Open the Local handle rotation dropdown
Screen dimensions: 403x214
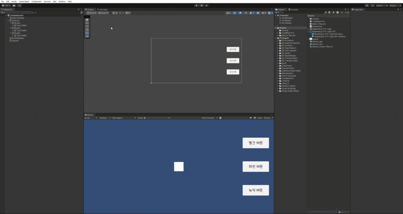click(103, 13)
